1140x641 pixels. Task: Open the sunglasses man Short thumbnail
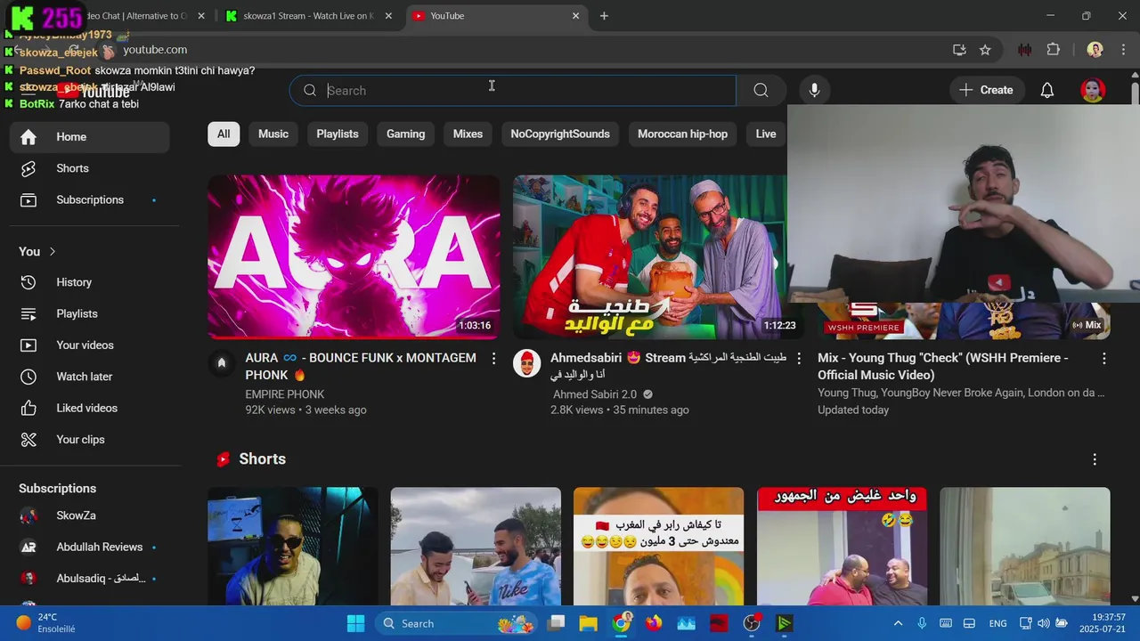coord(293,546)
